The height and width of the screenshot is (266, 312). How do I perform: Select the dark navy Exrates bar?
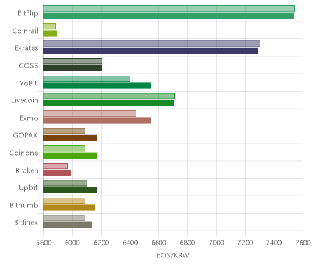151,51
